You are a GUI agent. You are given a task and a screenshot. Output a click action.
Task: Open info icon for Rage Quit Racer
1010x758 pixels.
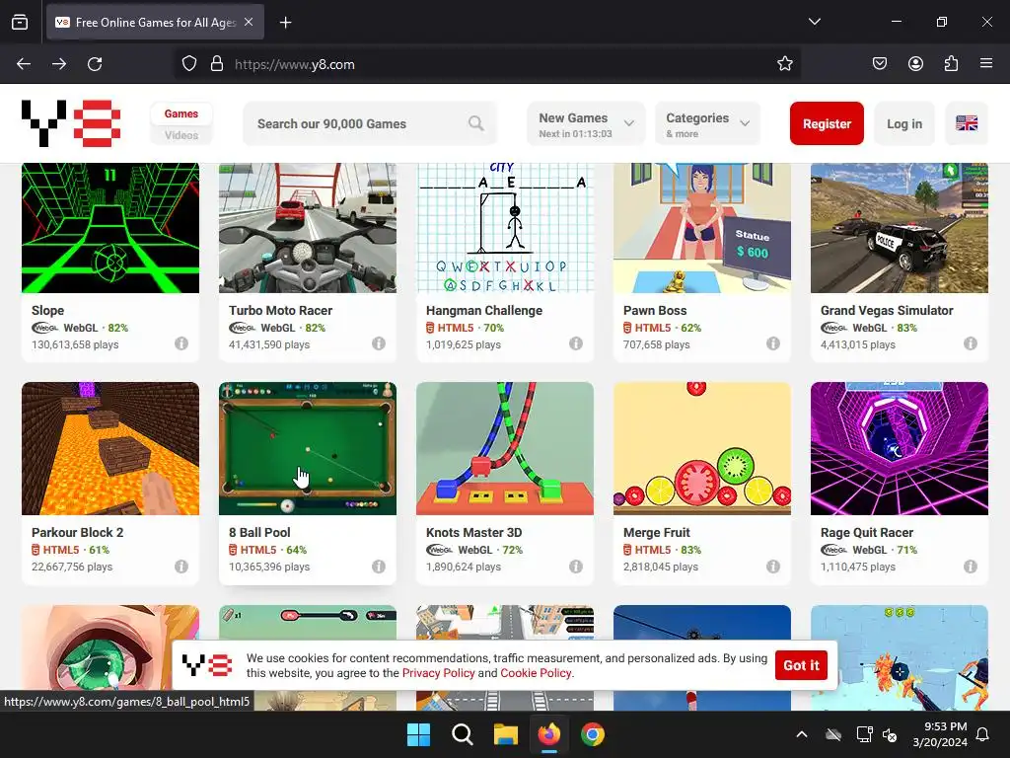click(971, 566)
